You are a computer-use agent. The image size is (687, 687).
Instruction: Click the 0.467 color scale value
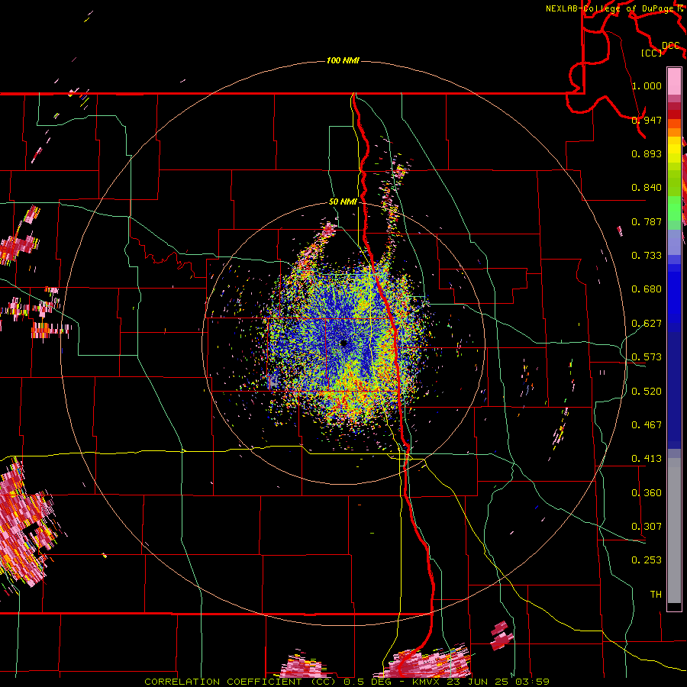[647, 425]
